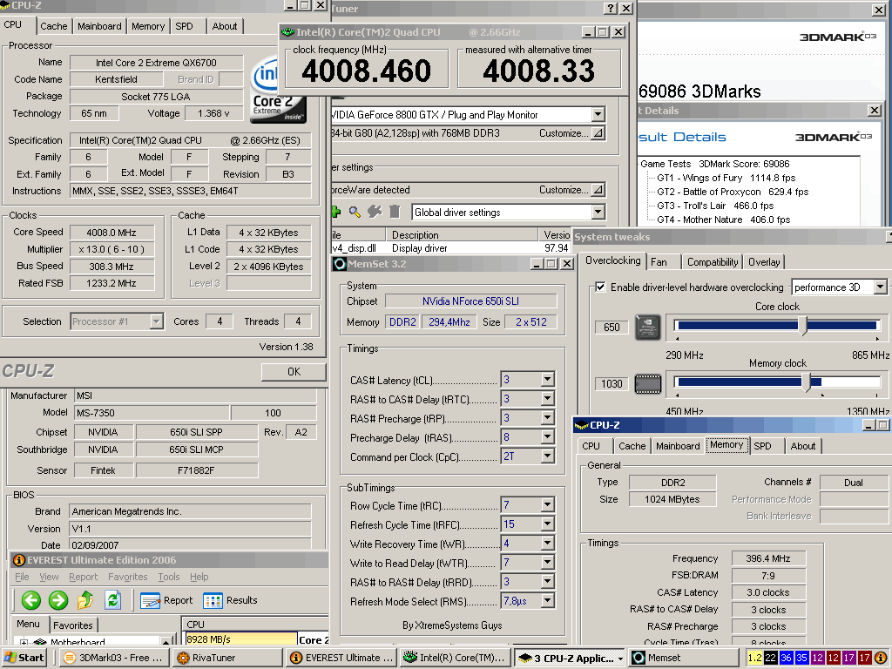This screenshot has width=892, height=669.
Task: Go back with EVEREST green left arrow
Action: coord(31,600)
